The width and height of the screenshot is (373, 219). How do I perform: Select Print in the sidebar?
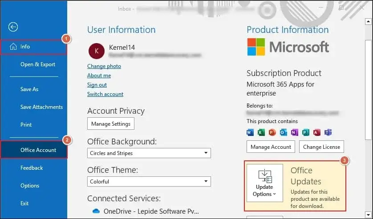pos(26,125)
